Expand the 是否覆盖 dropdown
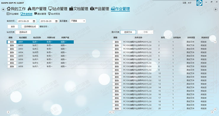This screenshot has height=116, width=219. coord(78,21)
